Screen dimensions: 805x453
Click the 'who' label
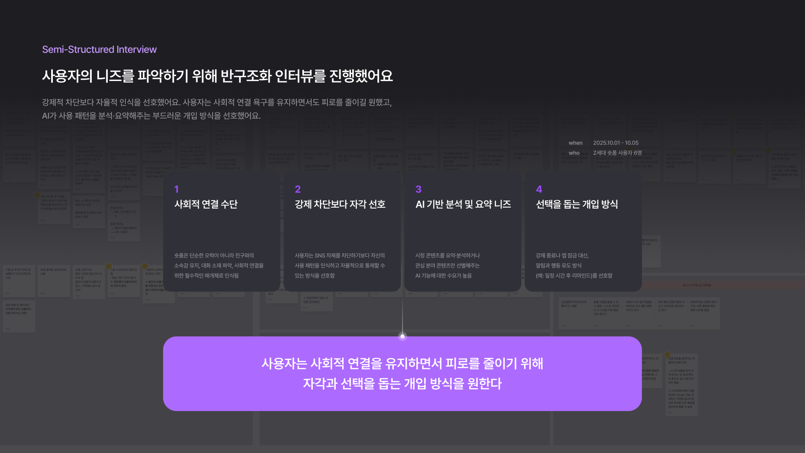click(x=574, y=153)
